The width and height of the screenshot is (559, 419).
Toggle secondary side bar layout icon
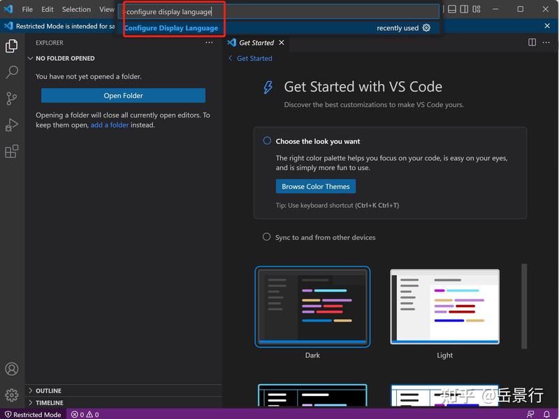point(464,9)
